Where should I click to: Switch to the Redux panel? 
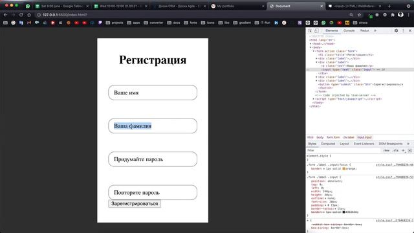tap(365, 30)
